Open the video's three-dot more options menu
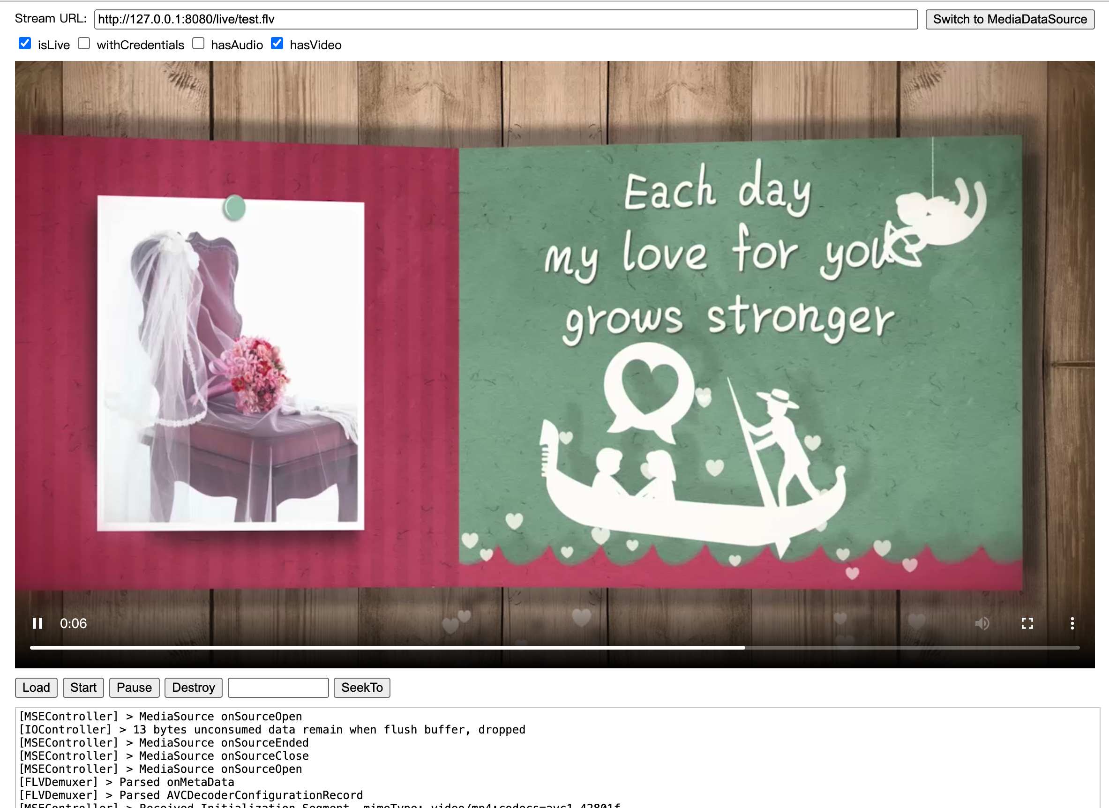1109x808 pixels. coord(1072,623)
